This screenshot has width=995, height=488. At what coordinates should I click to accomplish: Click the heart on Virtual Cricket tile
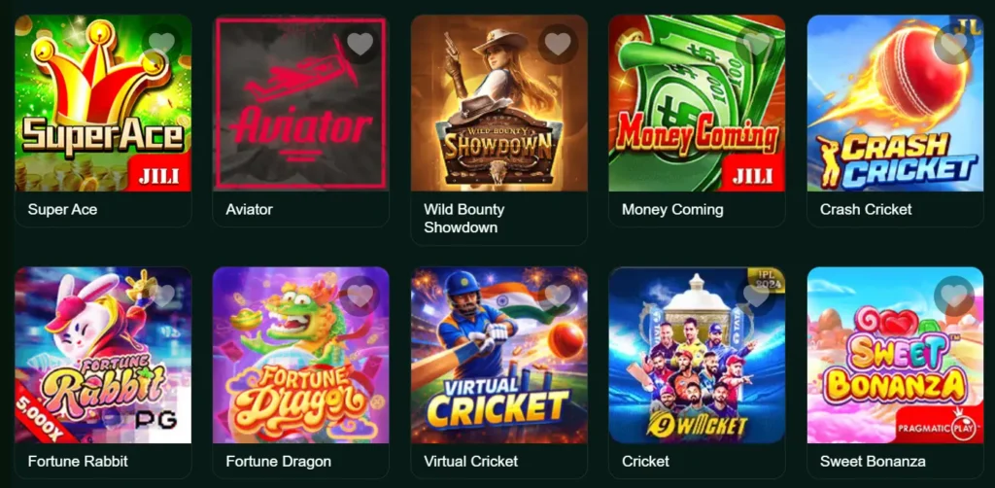pos(558,296)
